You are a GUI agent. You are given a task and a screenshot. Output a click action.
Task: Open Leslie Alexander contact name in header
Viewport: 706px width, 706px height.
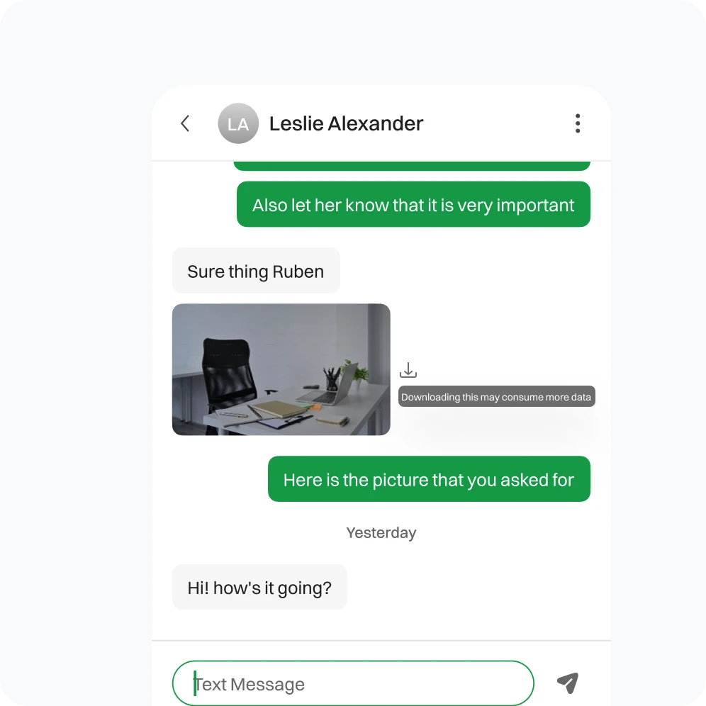(346, 124)
